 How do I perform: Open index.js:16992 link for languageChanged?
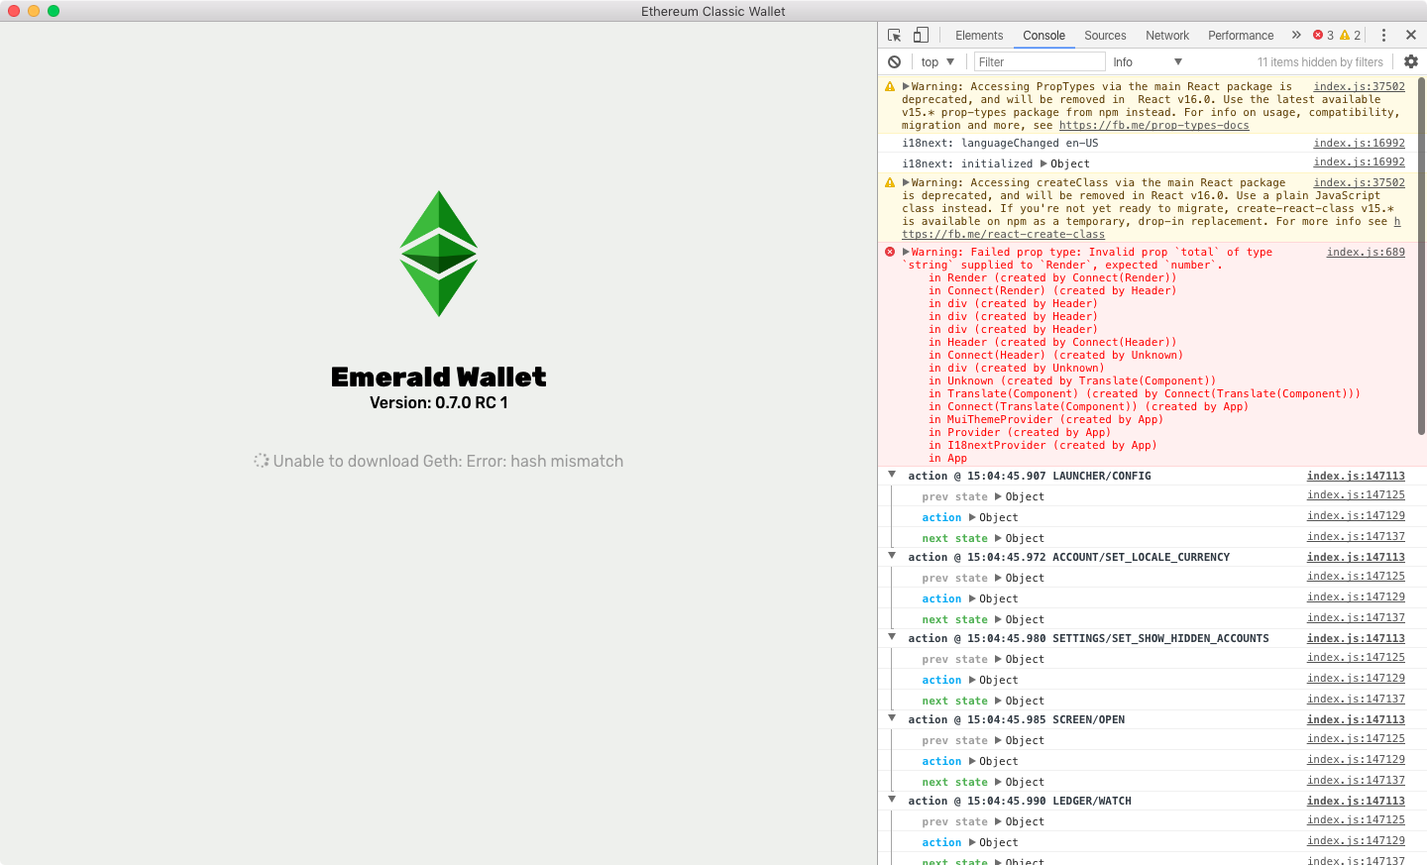point(1359,143)
